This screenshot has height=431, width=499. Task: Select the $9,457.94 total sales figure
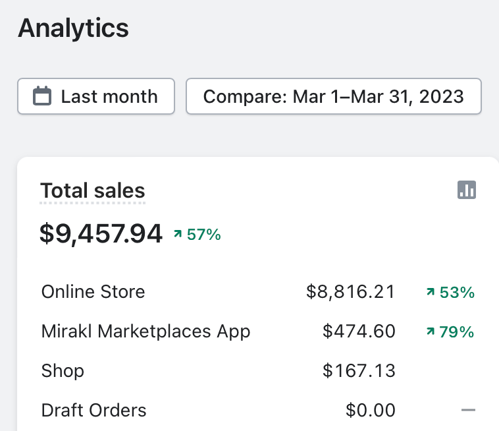point(101,233)
